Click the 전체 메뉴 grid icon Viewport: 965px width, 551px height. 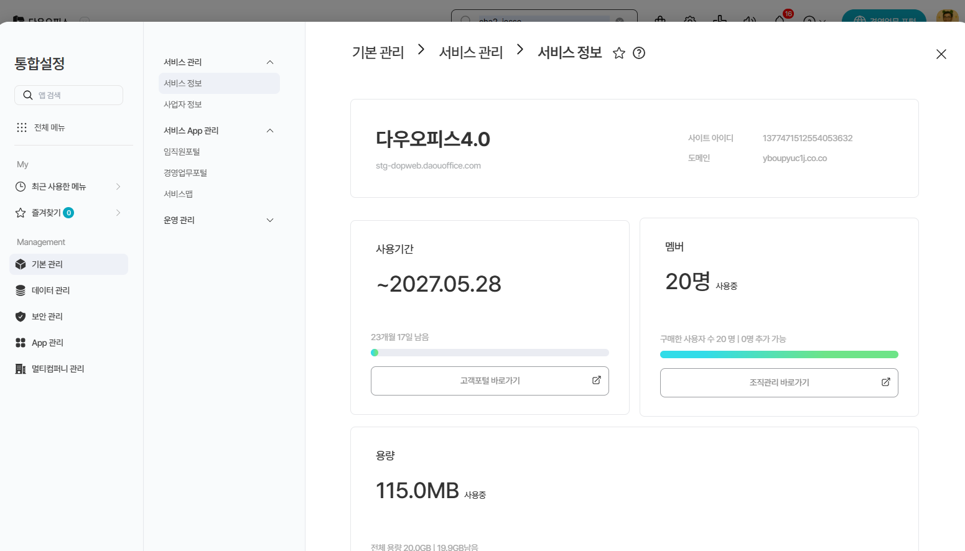[22, 127]
